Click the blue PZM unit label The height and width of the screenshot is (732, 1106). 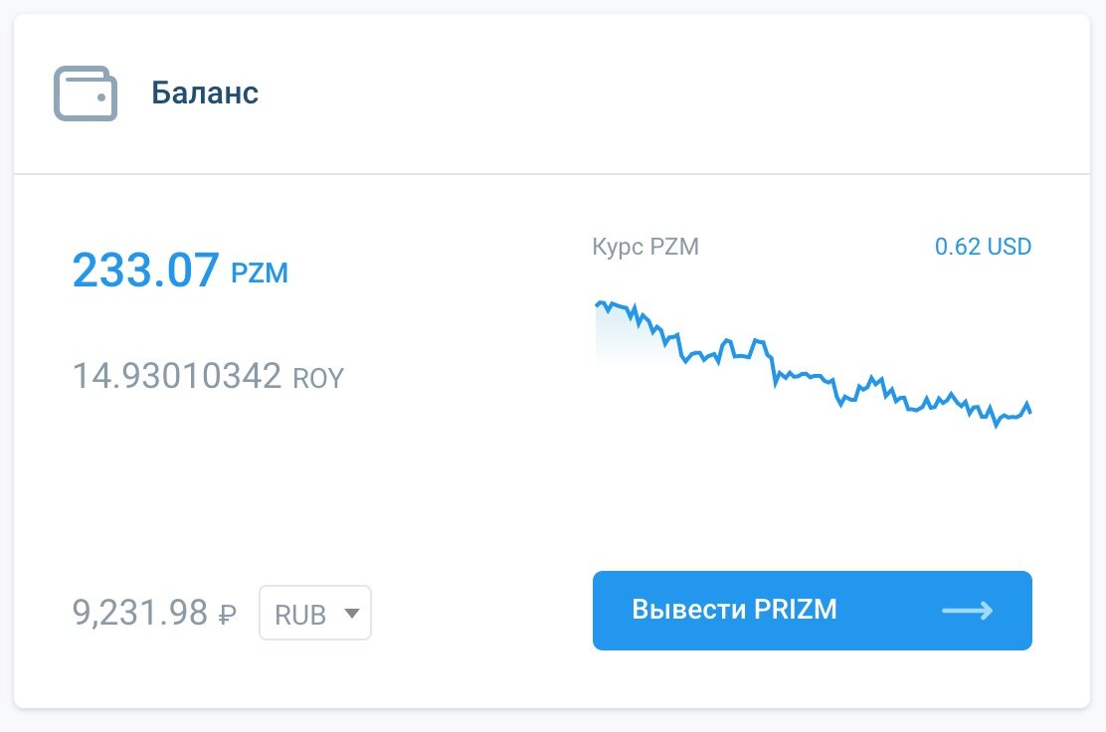[x=260, y=274]
